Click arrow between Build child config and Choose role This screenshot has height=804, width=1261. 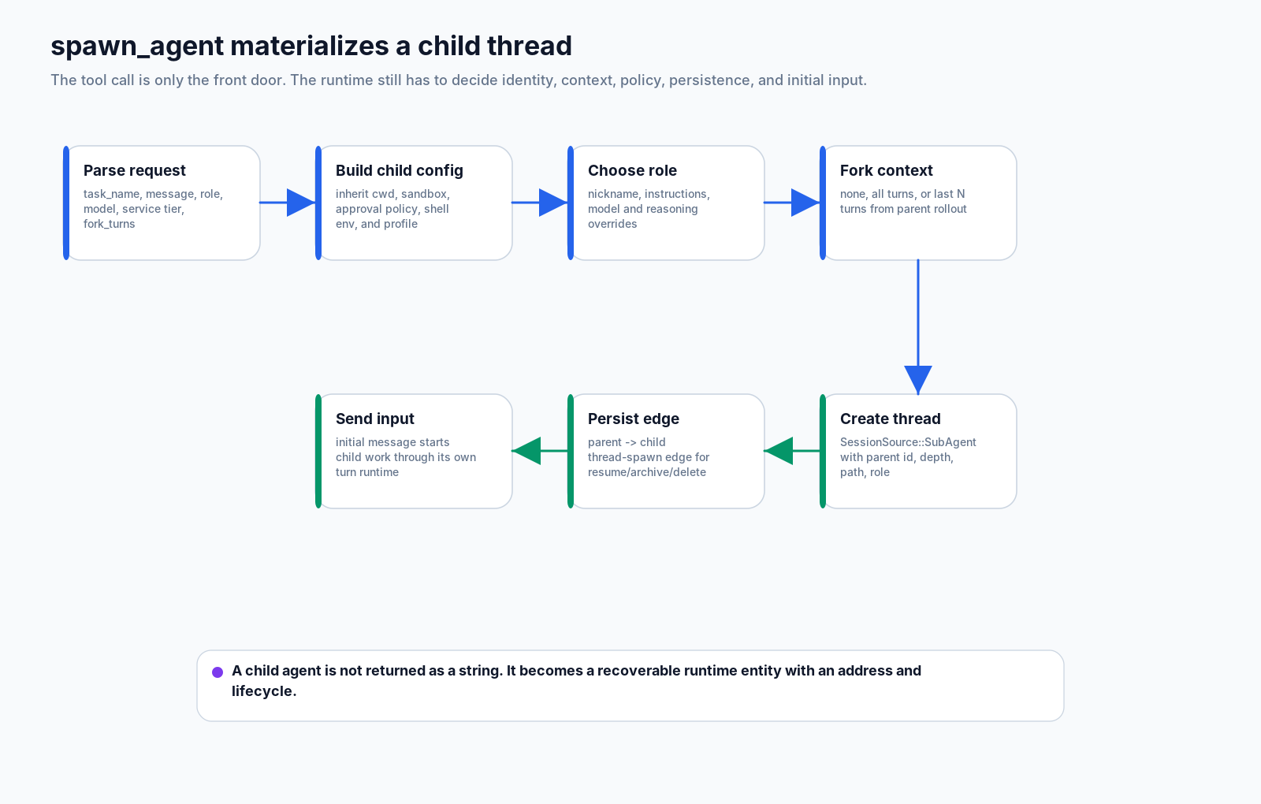click(540, 203)
